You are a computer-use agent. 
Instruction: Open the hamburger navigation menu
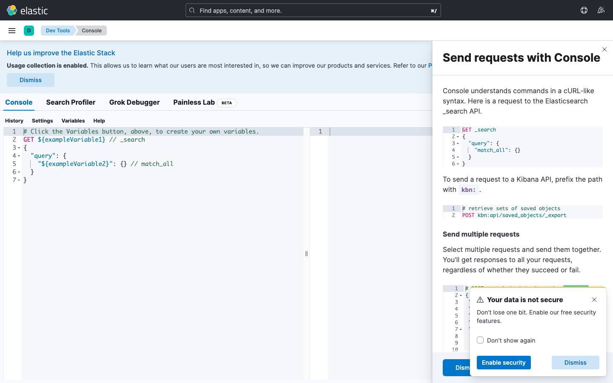[12, 31]
